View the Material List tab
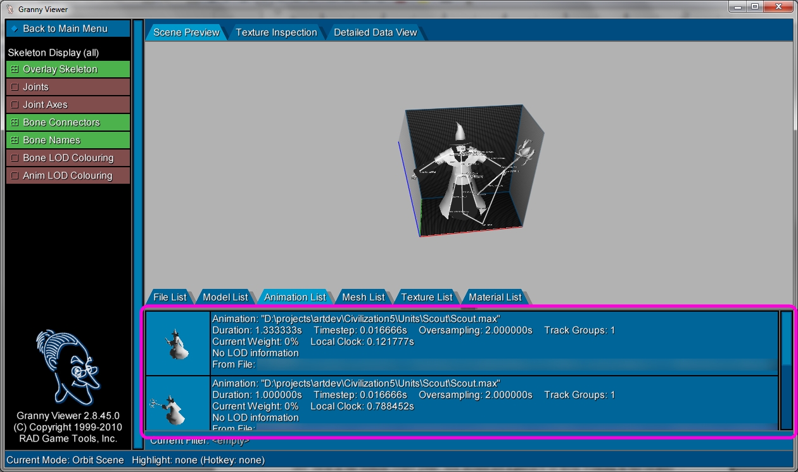The image size is (798, 472). pyautogui.click(x=495, y=297)
